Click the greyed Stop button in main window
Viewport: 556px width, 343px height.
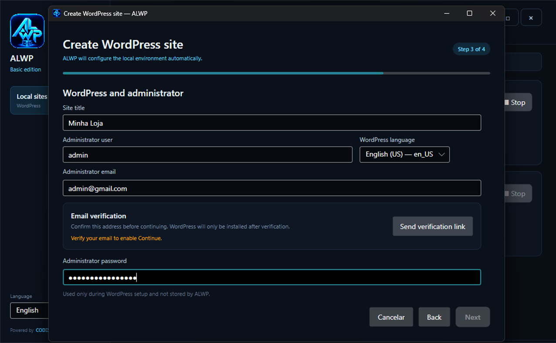[518, 194]
